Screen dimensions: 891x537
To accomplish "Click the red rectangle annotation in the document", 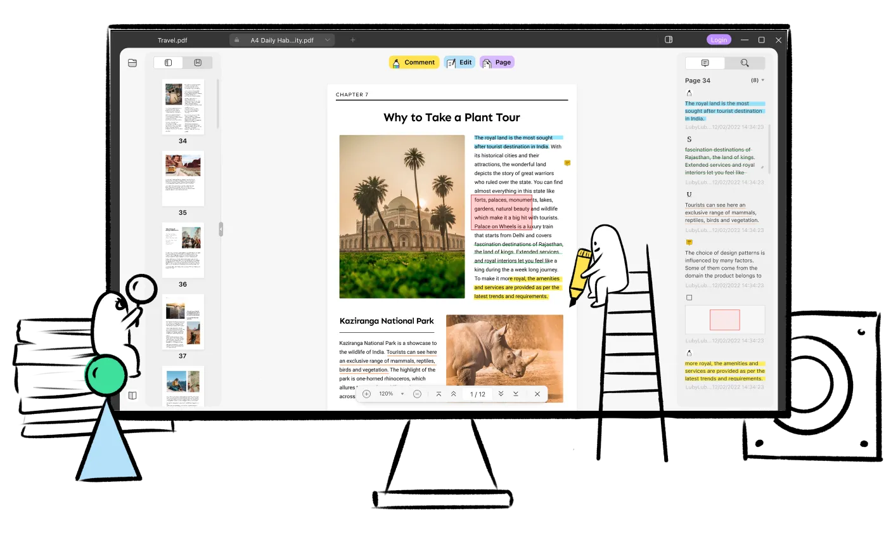I will 502,212.
